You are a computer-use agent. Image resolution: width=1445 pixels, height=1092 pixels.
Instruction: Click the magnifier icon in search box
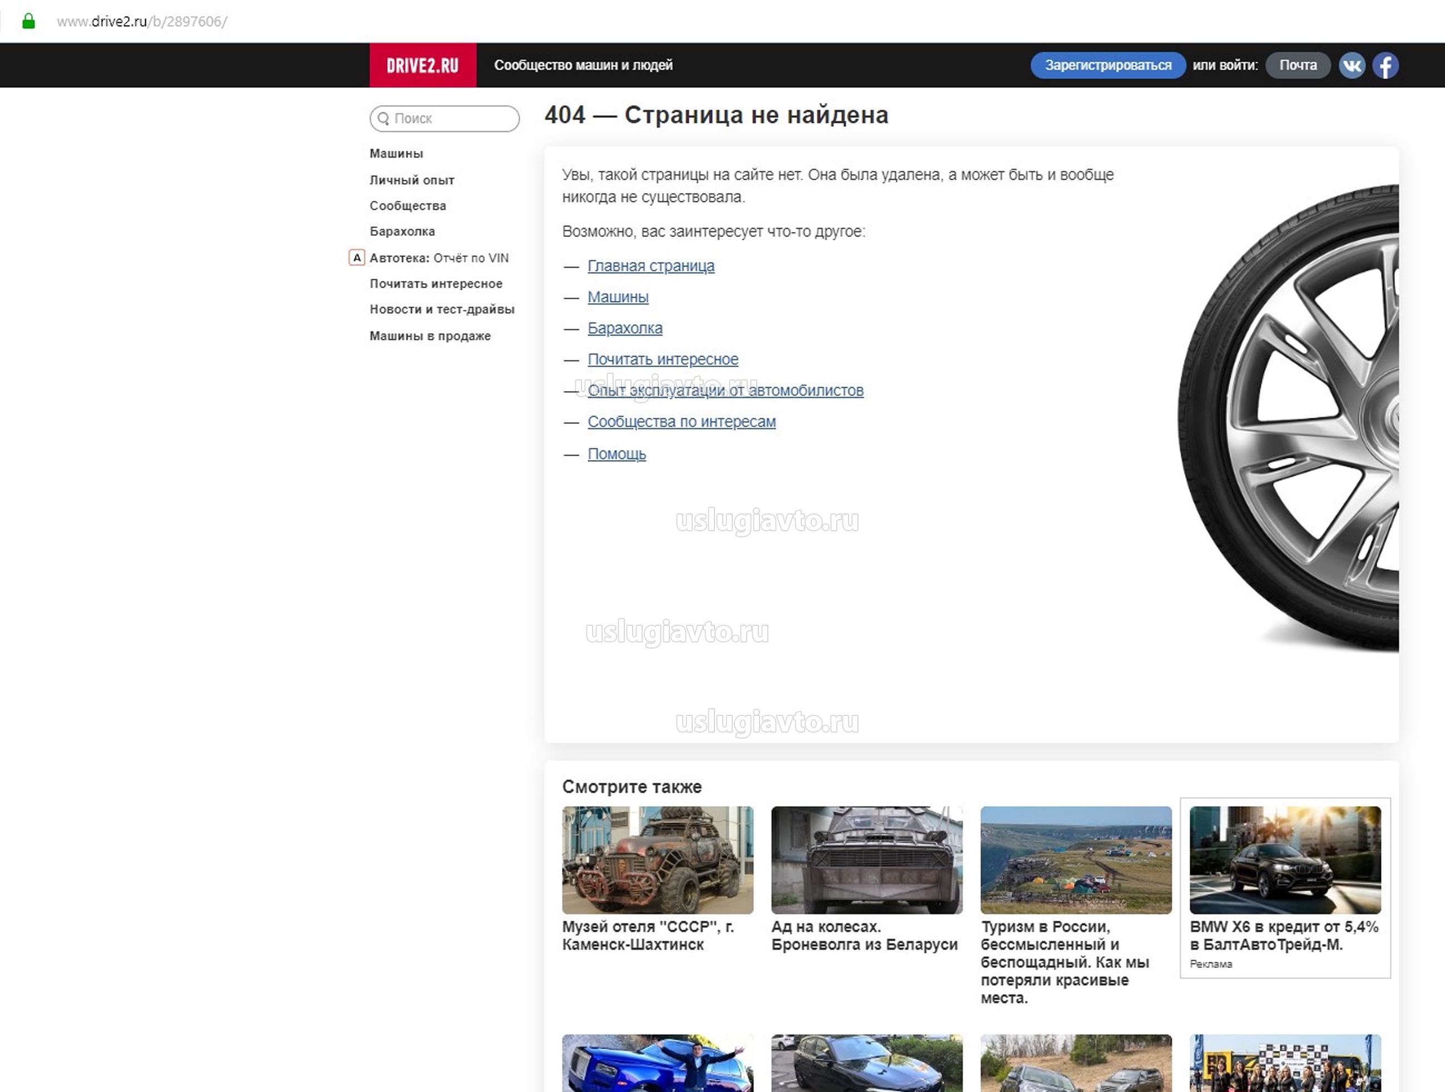tap(383, 118)
